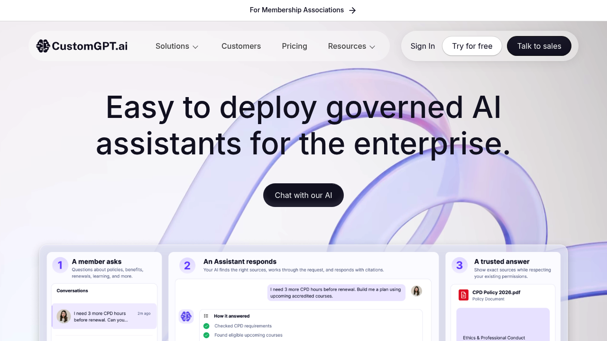Viewport: 607px width, 341px height.
Task: Click Sign In
Action: (423, 46)
